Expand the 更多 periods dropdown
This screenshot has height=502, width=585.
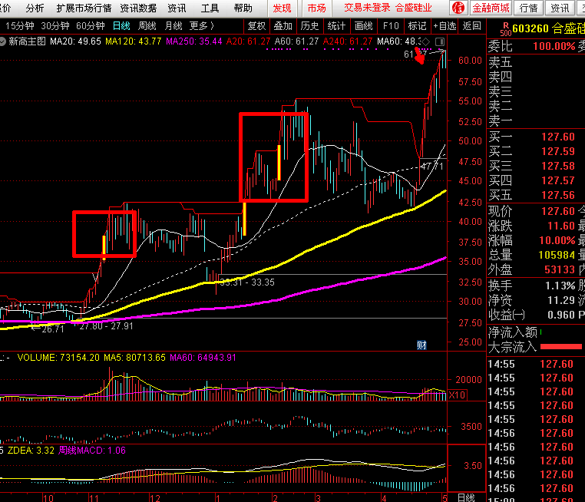201,25
